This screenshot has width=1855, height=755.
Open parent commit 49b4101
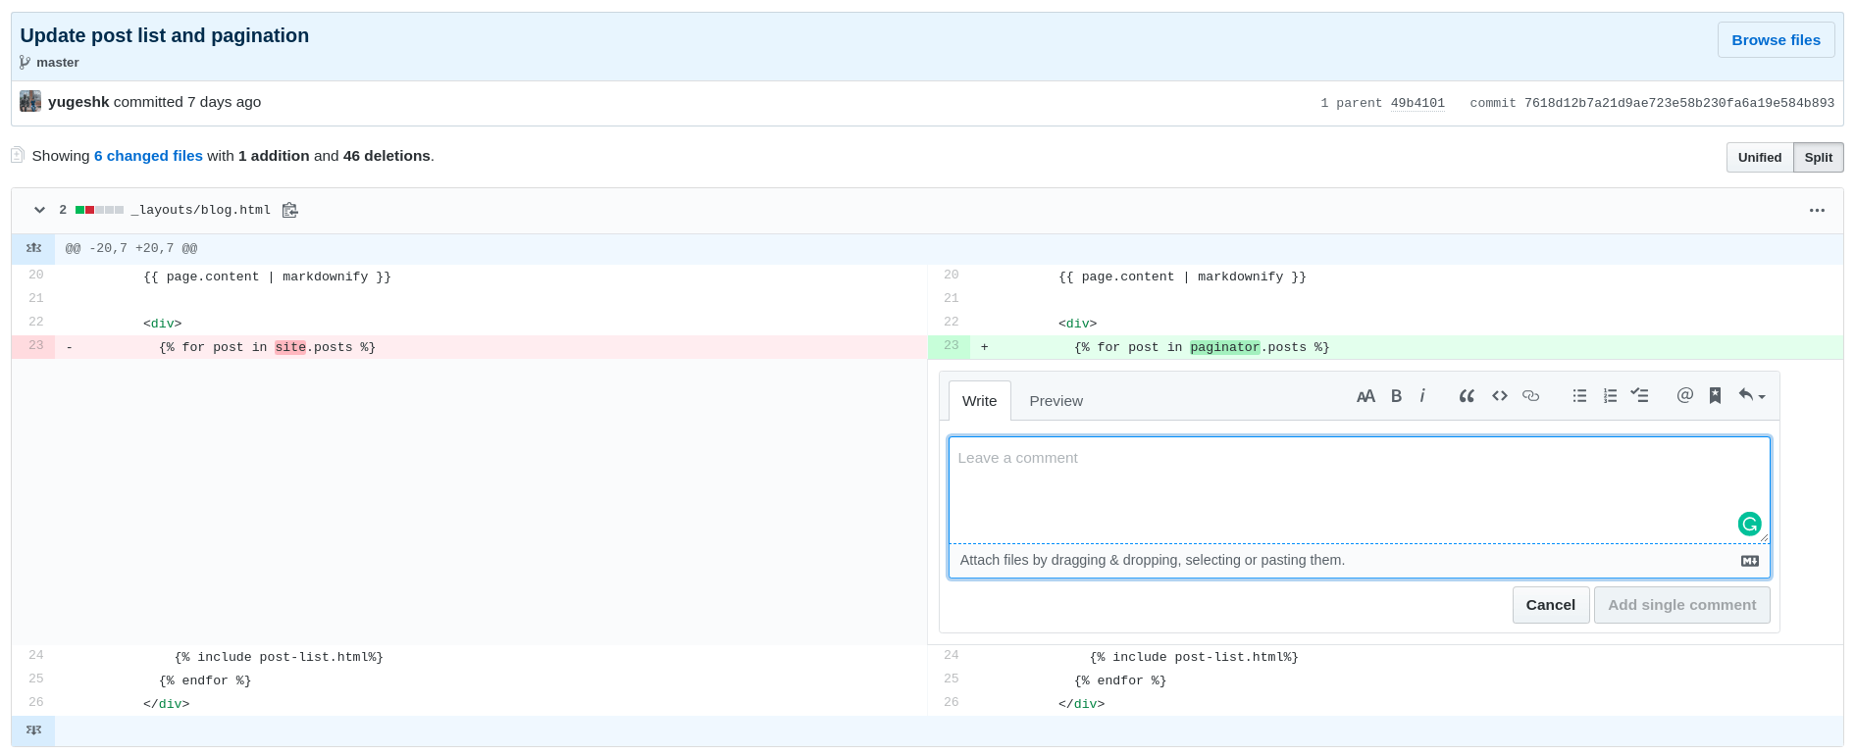point(1417,103)
